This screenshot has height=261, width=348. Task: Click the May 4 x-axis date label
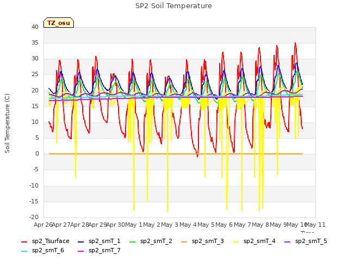188,225
